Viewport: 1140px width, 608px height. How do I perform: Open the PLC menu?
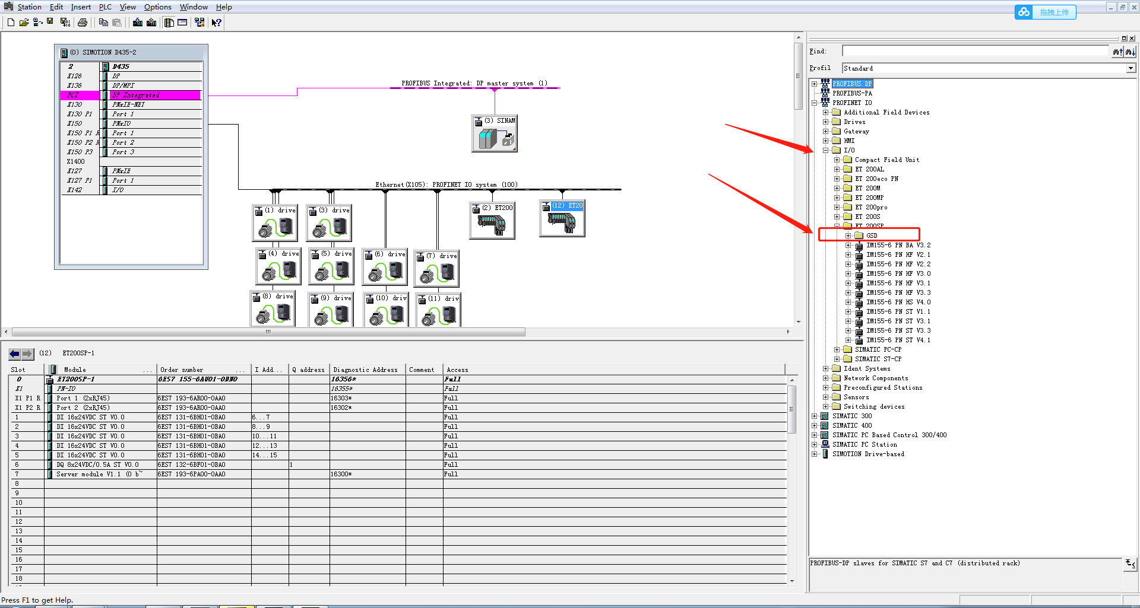[x=105, y=7]
